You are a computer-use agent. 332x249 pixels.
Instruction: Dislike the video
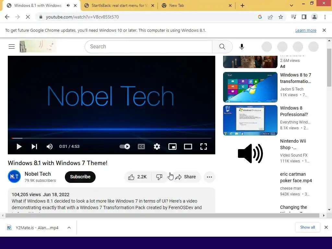click(159, 177)
